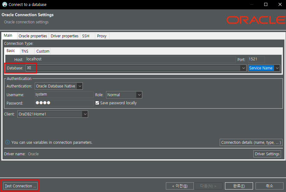Toggle Save password locally checkbox
Image resolution: width=286 pixels, height=192 pixels.
[x=97, y=103]
